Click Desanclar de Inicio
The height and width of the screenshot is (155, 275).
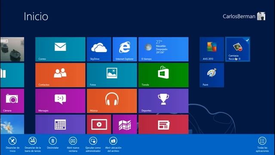click(x=12, y=145)
